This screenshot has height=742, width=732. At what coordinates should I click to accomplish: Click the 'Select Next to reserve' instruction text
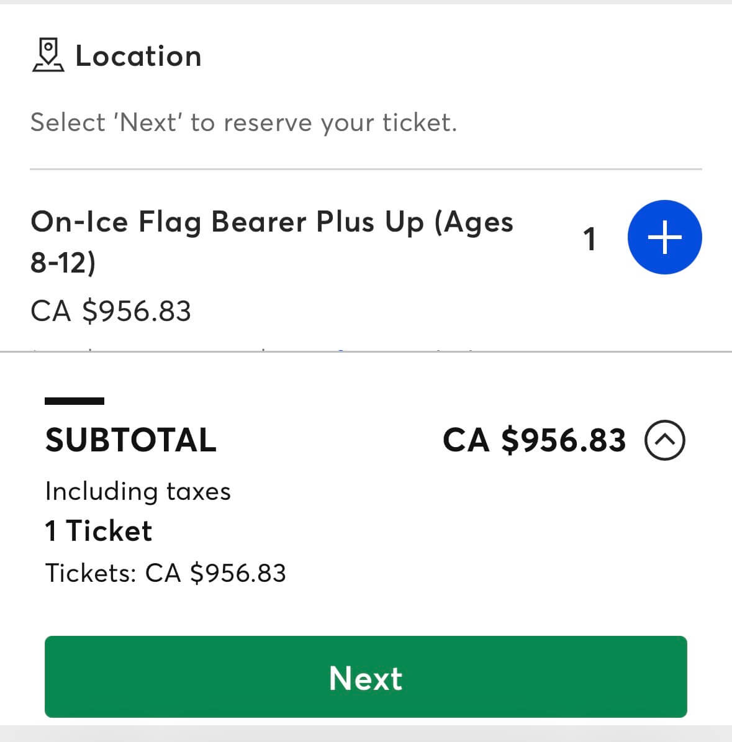tap(243, 122)
